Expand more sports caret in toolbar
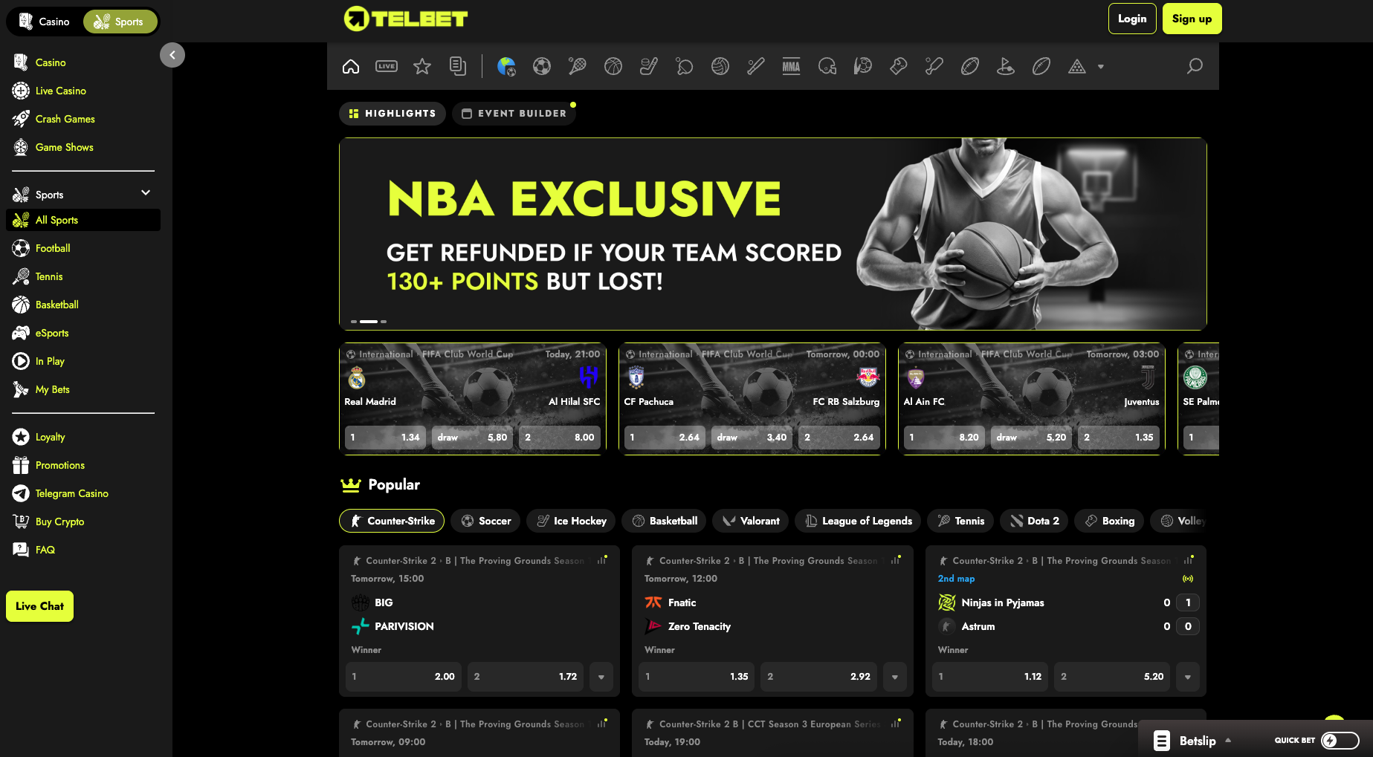 pos(1101,67)
